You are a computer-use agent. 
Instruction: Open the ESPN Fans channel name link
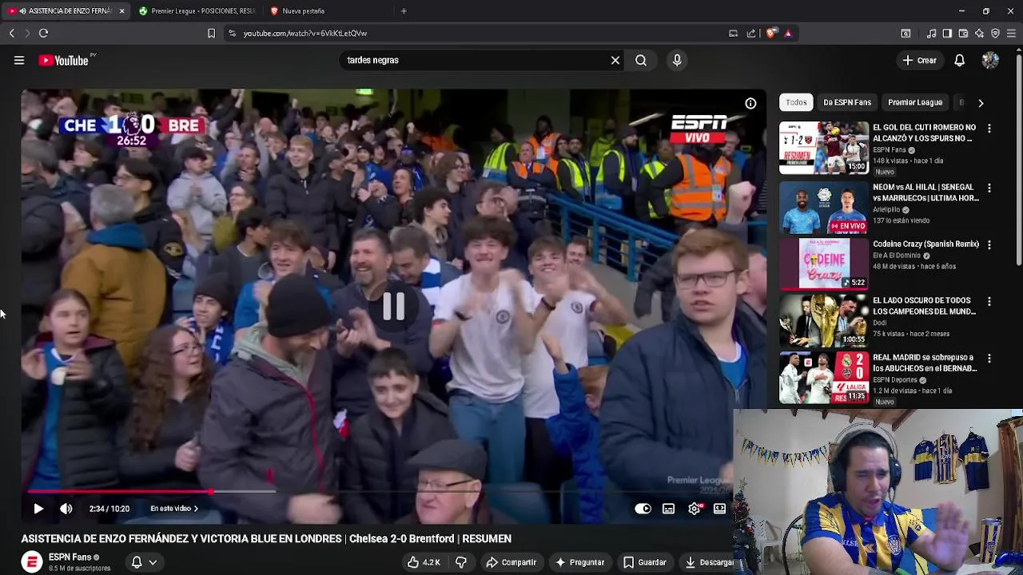70,557
